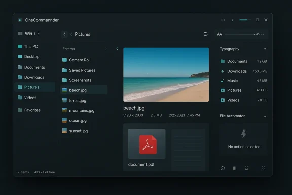This screenshot has height=195, width=292.
Task: Click the Favorites folder icon
Action: pos(20,110)
